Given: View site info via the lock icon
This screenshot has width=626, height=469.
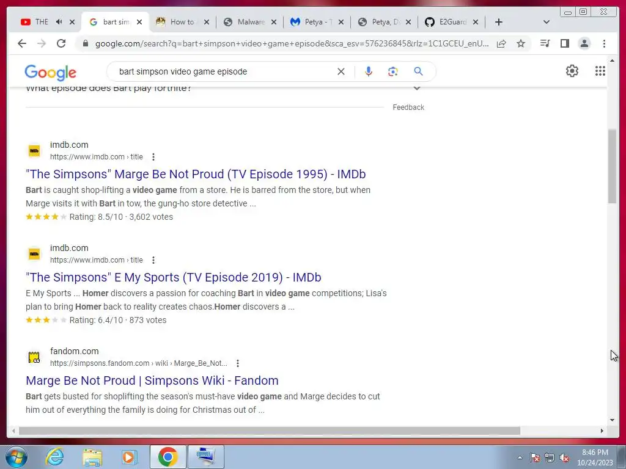Looking at the screenshot, I should pyautogui.click(x=85, y=43).
